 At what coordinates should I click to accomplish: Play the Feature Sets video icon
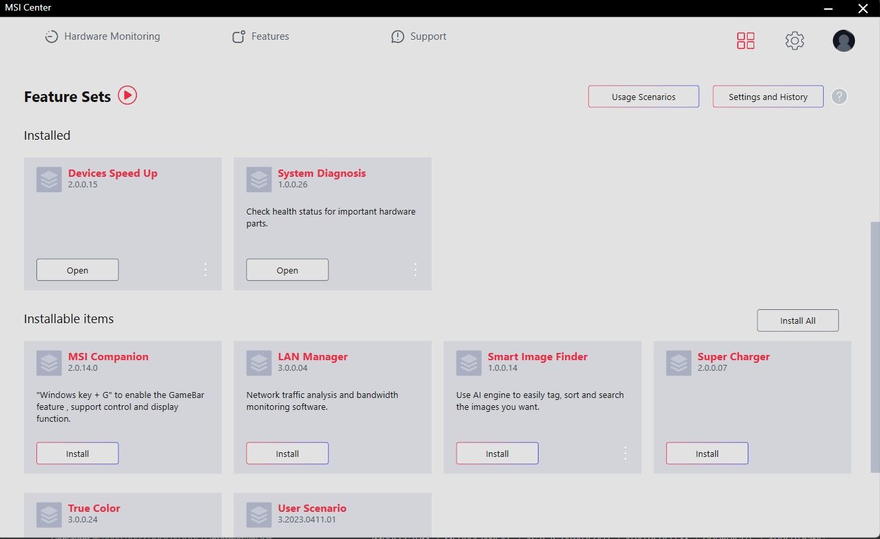[x=128, y=95]
